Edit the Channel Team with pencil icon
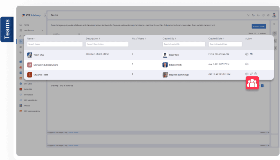The image size is (280, 160). [251, 73]
